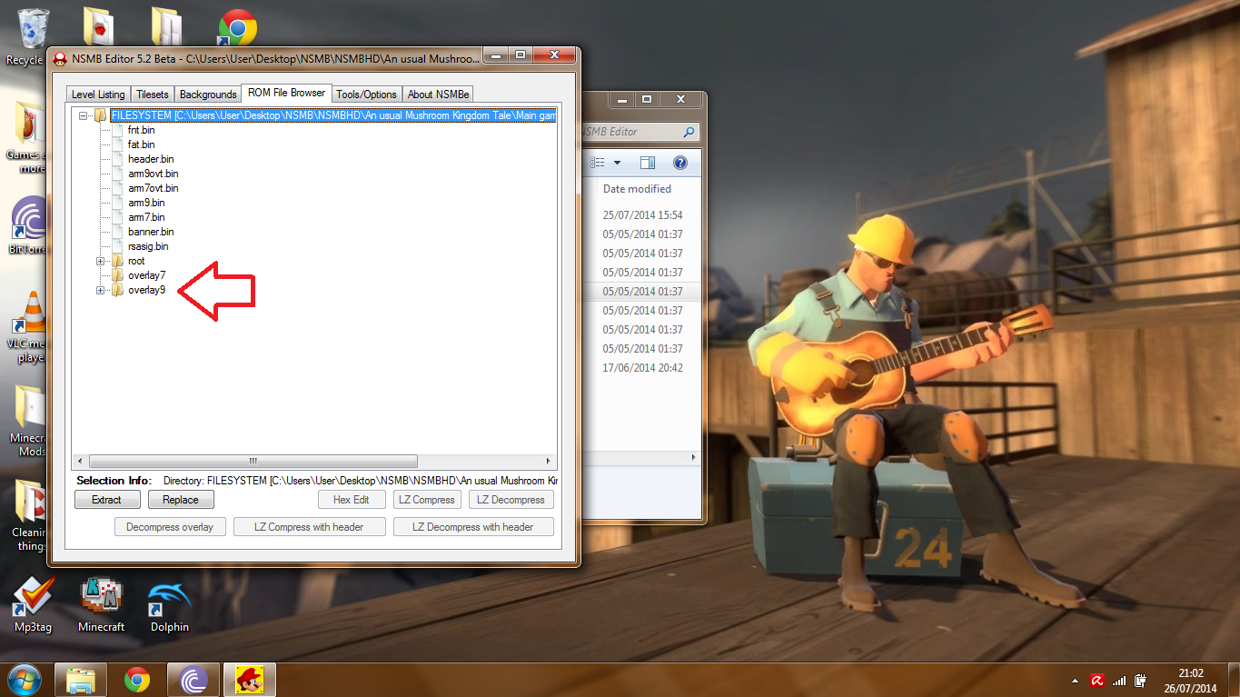Click the header.bin file icon
This screenshot has height=697, width=1240.
pos(117,159)
